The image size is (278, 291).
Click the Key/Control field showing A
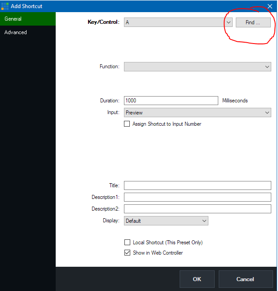pos(173,22)
